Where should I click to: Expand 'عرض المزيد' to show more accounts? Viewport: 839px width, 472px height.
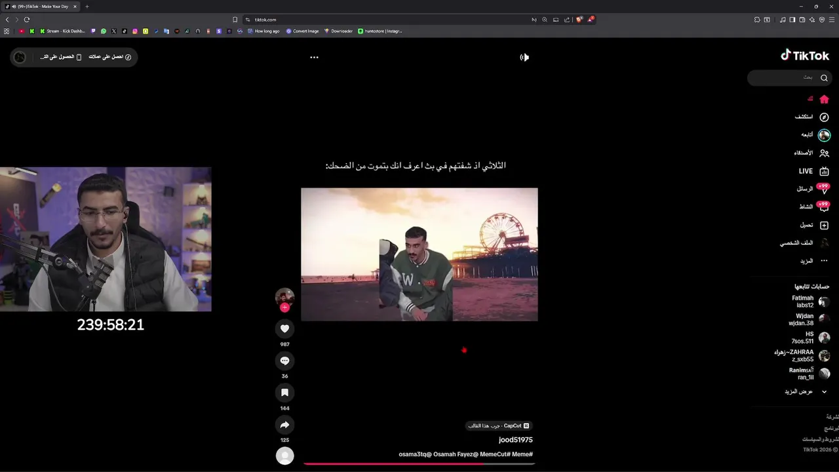point(806,391)
